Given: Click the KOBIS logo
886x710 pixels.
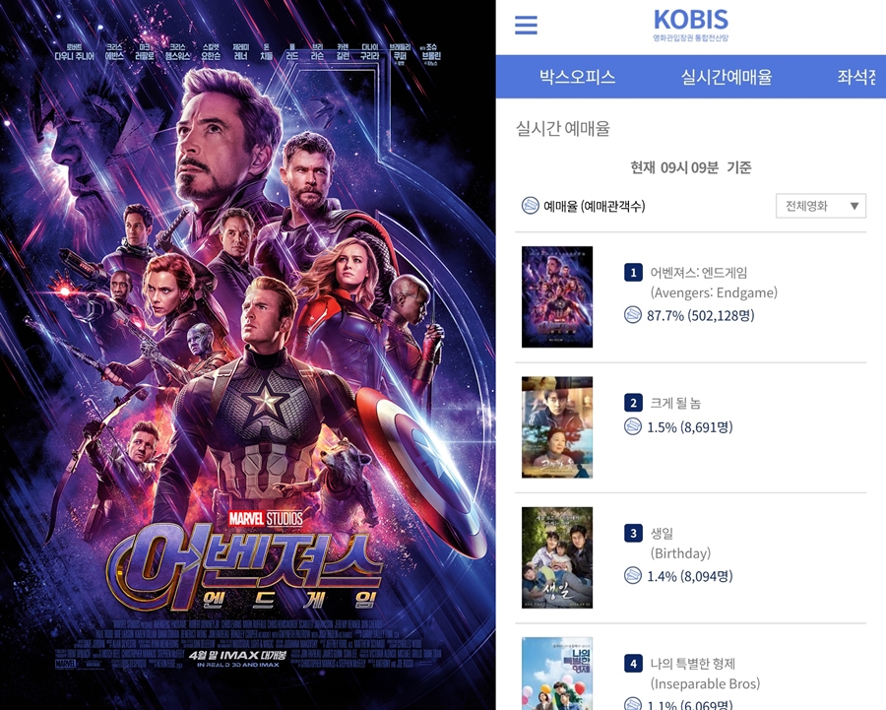Looking at the screenshot, I should pos(690,26).
